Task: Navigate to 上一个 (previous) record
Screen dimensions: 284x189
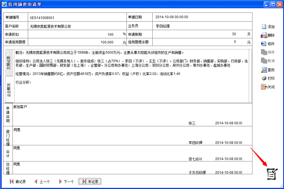Action: [x=42, y=182]
